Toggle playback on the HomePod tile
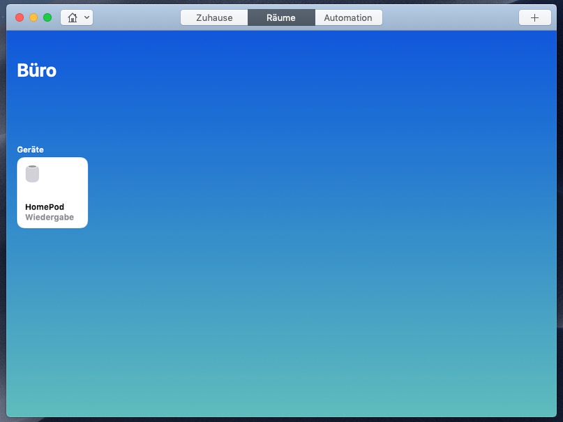The image size is (563, 422). (52, 193)
